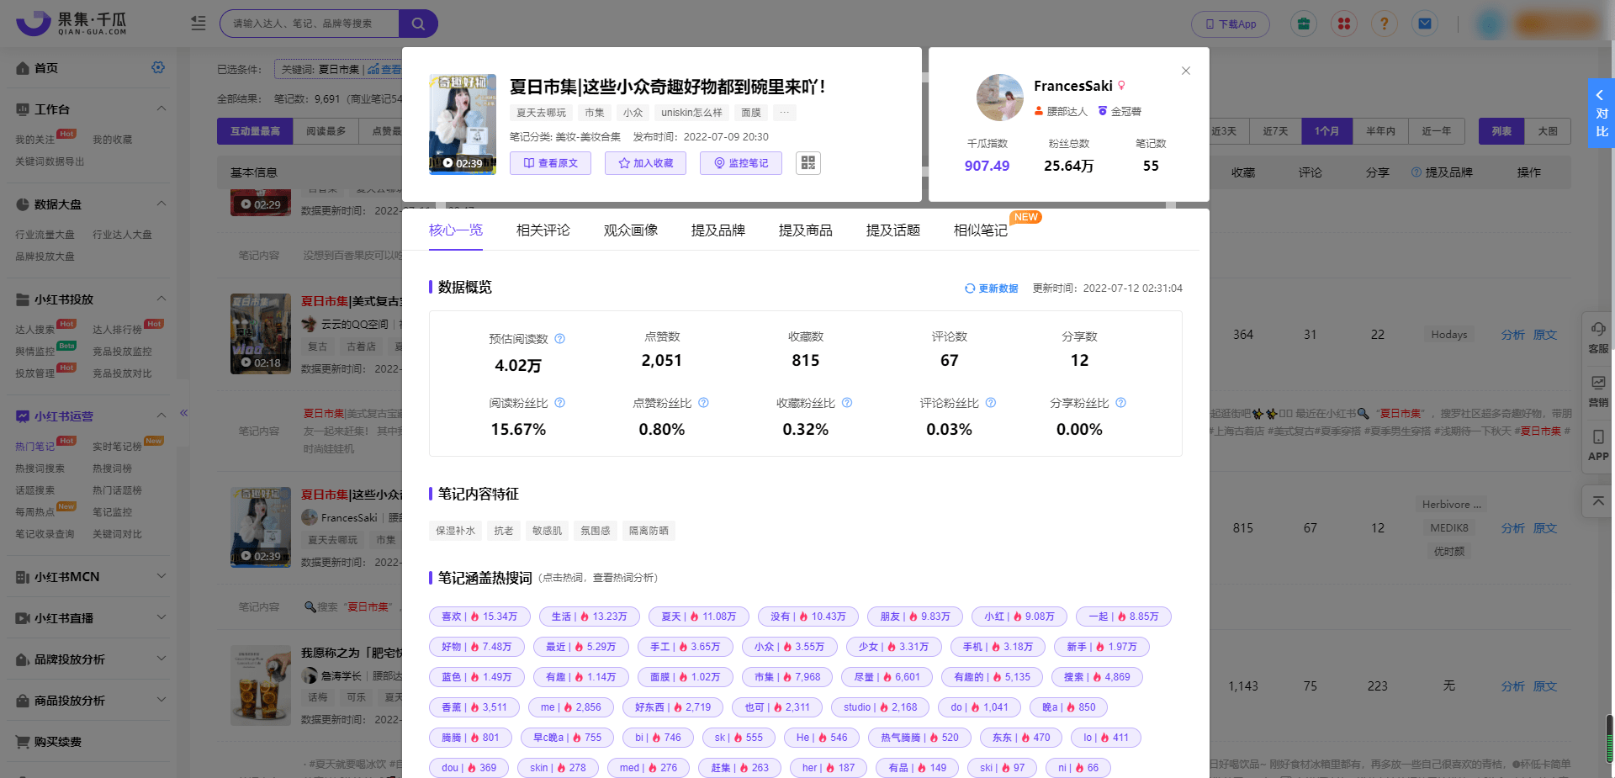Click help icon beside 收藏粉丝比
This screenshot has width=1615, height=778.
click(x=847, y=403)
